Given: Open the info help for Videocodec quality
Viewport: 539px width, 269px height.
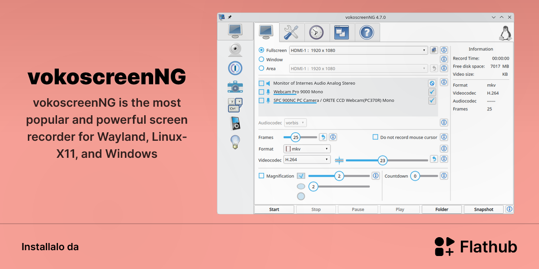Looking at the screenshot, I should click(x=444, y=159).
